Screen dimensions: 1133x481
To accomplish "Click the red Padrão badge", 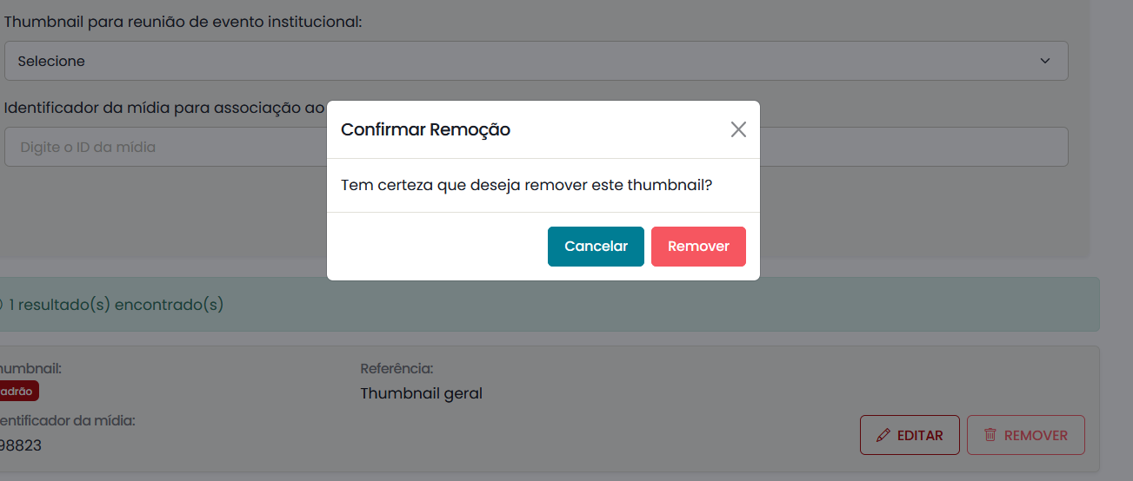I will point(17,392).
